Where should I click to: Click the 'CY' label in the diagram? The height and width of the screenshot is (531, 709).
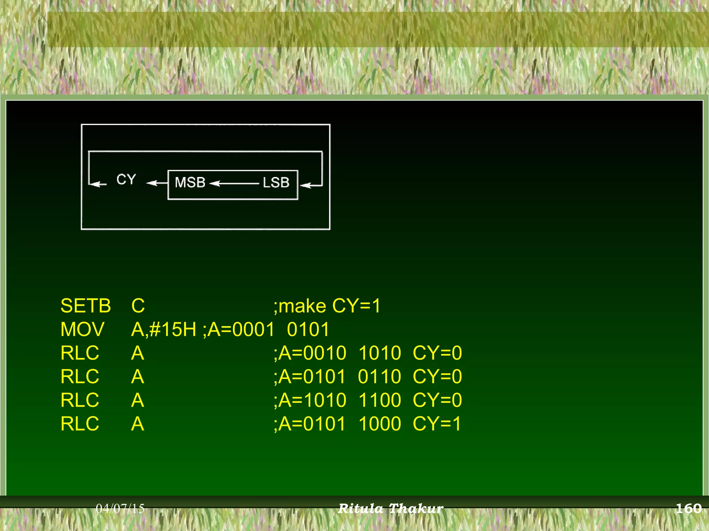[126, 179]
